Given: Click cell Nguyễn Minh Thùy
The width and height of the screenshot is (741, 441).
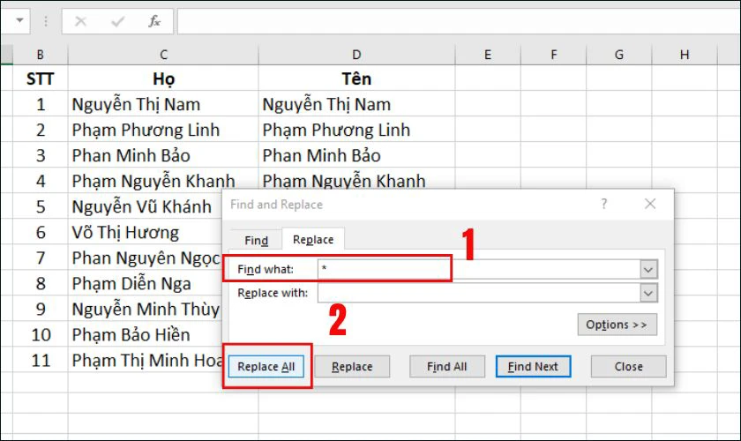Looking at the screenshot, I should (146, 309).
